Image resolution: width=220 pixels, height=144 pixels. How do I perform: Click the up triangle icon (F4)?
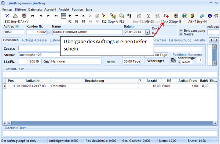point(83,16)
